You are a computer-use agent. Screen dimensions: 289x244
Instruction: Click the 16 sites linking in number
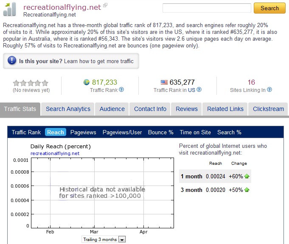[x=251, y=82]
